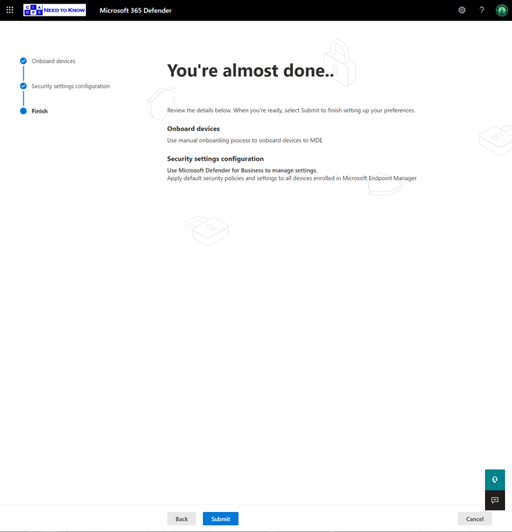Open Help using the question mark icon
Viewport: 512px width, 532px height.
click(x=482, y=10)
